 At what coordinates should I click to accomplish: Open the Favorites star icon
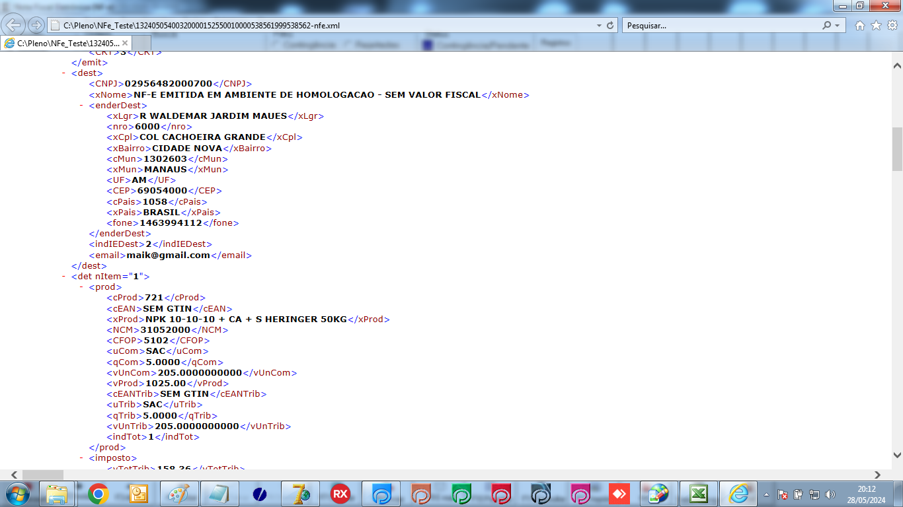876,26
